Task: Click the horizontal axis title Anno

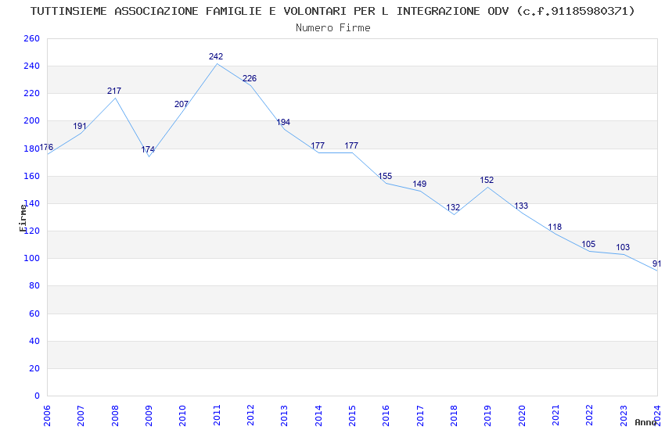Action: pos(645,422)
